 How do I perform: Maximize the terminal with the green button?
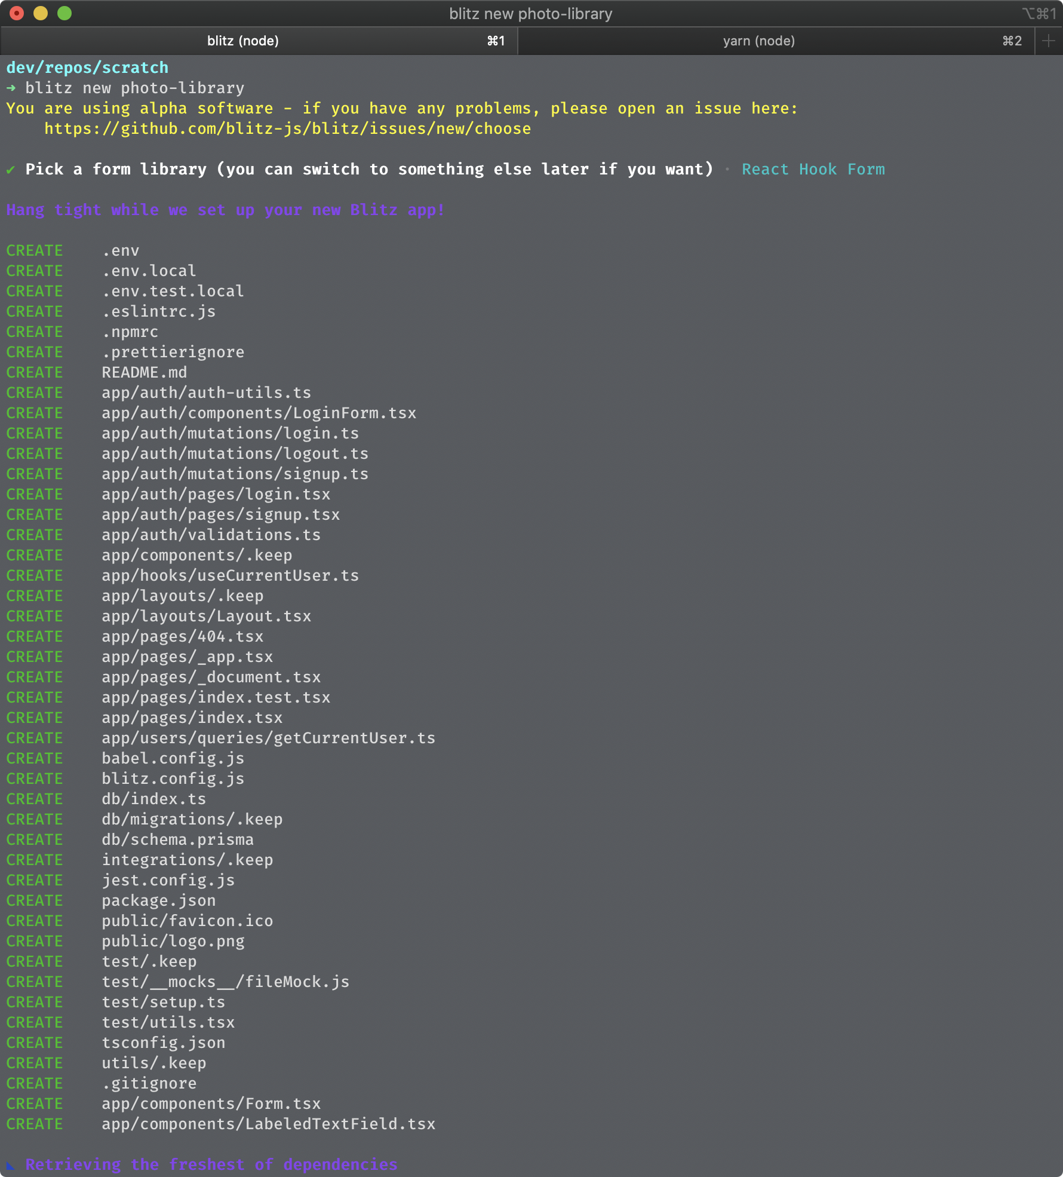(x=64, y=13)
